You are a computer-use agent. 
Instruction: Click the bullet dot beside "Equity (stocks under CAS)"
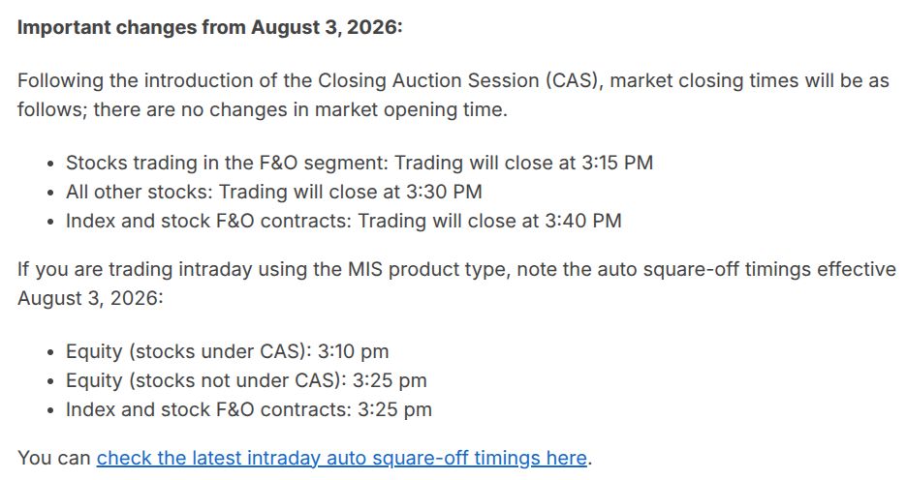click(x=51, y=352)
